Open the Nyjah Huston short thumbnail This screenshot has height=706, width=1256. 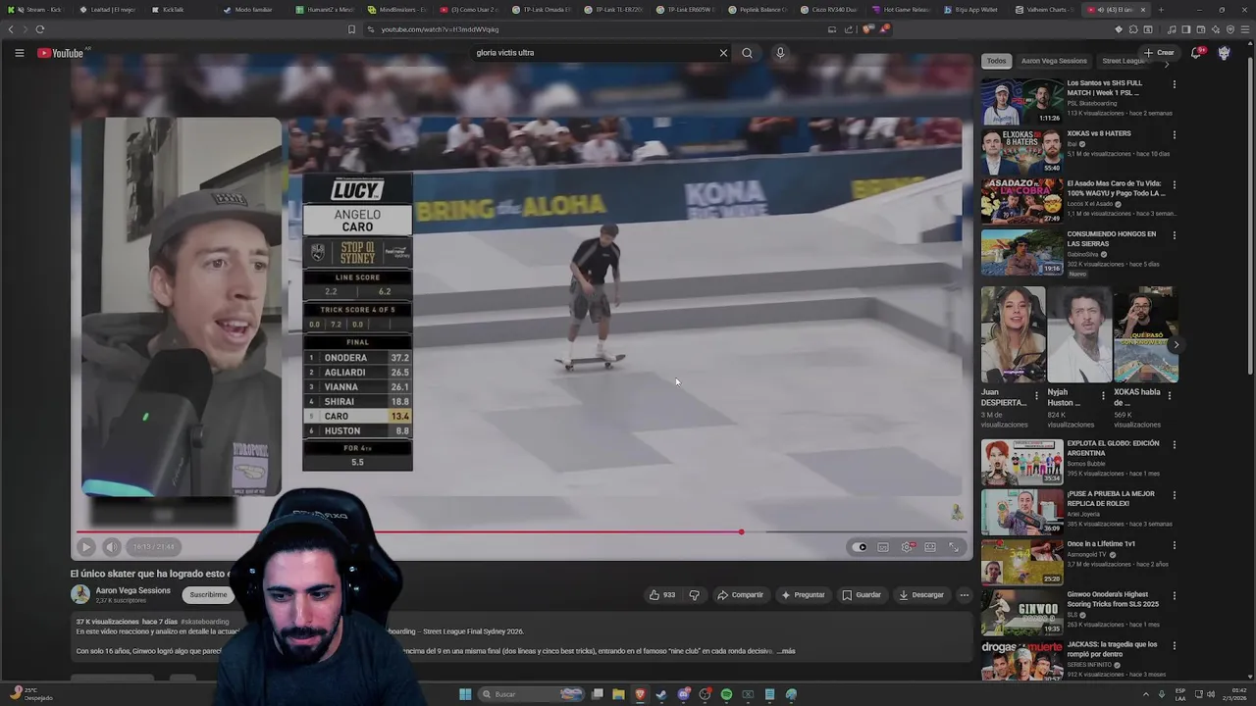(1079, 334)
